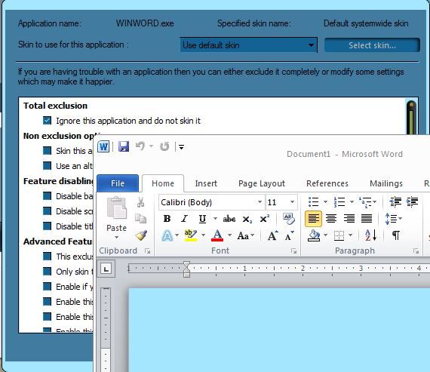Justify the paragraph text
This screenshot has width=430, height=372.
pos(367,219)
